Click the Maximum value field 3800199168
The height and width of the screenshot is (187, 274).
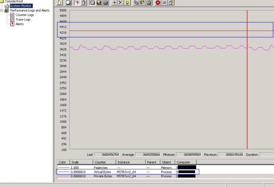click(x=231, y=155)
